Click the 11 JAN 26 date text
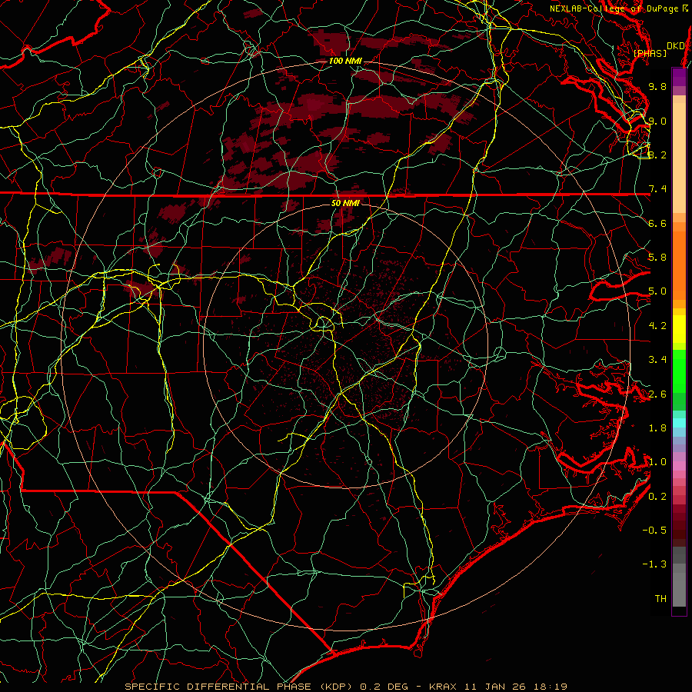The image size is (692, 692). tap(494, 687)
